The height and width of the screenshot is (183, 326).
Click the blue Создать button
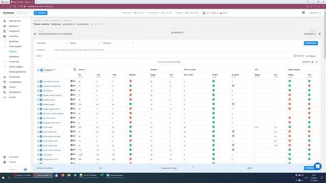41,13
